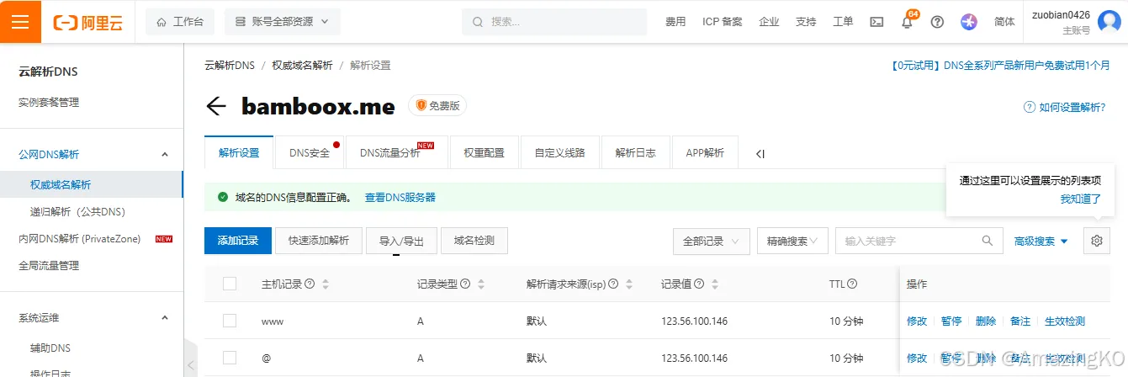
Task: Open the hamburger navigation menu
Action: point(20,22)
